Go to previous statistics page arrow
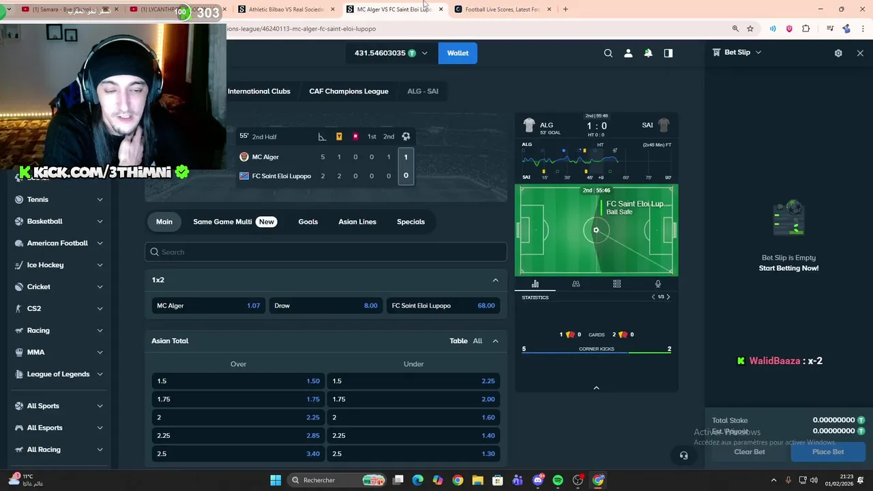The height and width of the screenshot is (491, 873). 653,297
